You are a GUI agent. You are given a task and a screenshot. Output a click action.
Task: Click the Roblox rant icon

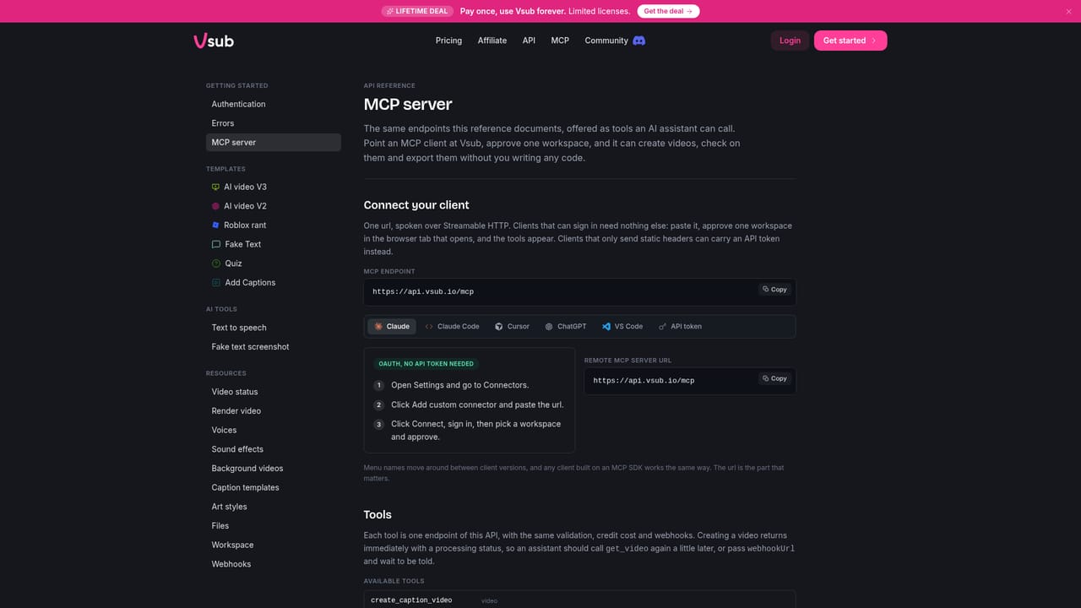pos(215,225)
